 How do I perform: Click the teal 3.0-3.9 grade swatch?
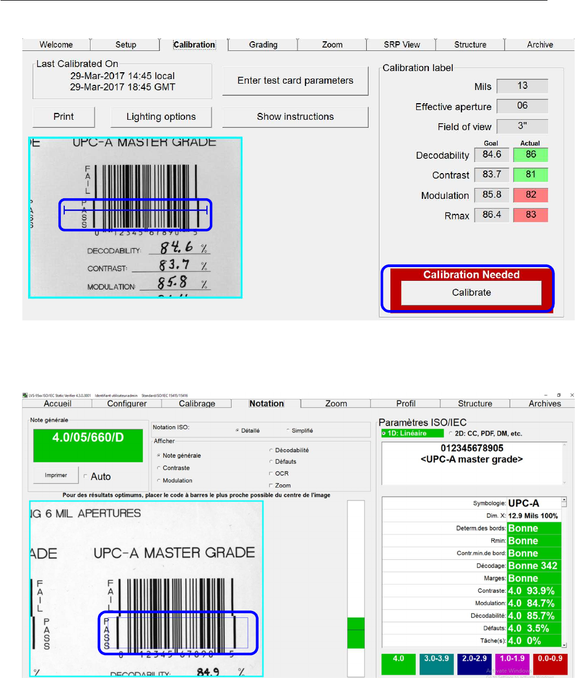point(436,664)
